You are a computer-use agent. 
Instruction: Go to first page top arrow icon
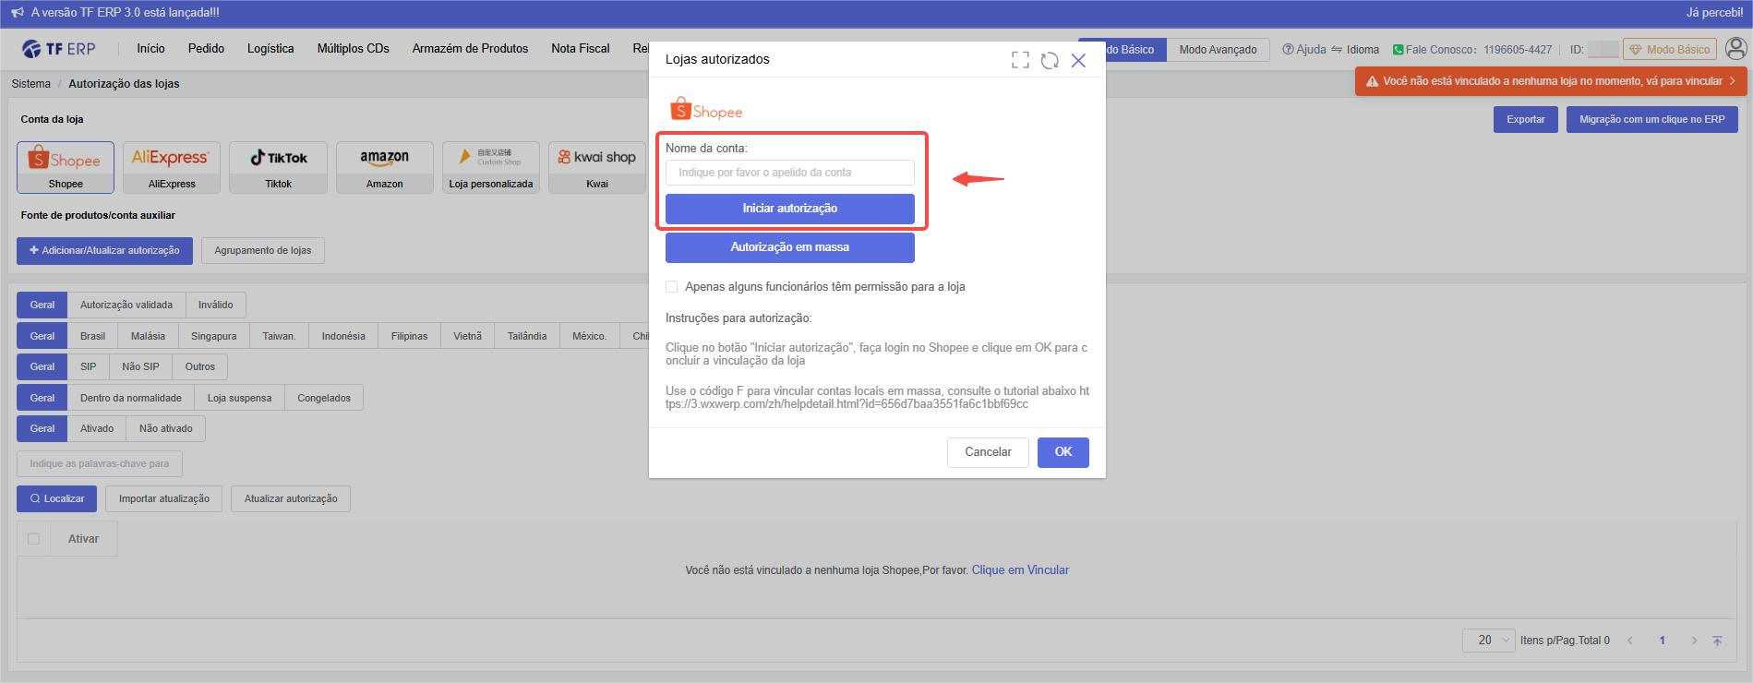(x=1717, y=641)
